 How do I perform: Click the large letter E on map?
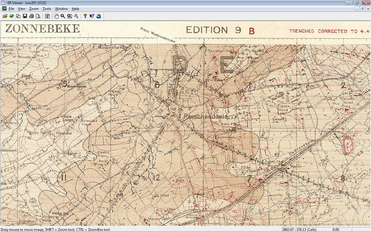tap(227, 64)
